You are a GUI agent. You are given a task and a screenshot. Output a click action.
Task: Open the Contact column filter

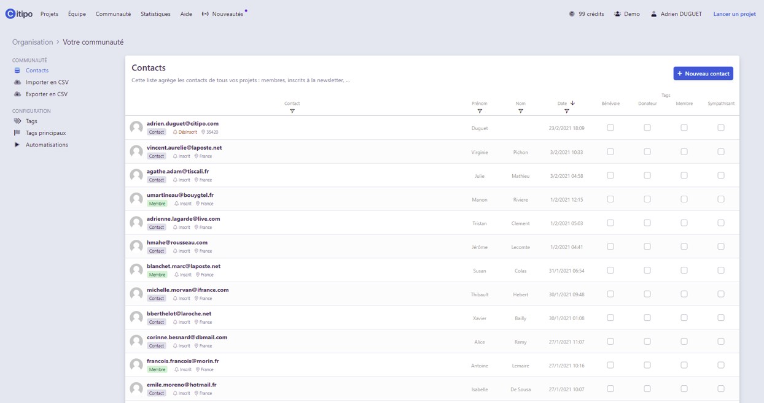coord(292,111)
